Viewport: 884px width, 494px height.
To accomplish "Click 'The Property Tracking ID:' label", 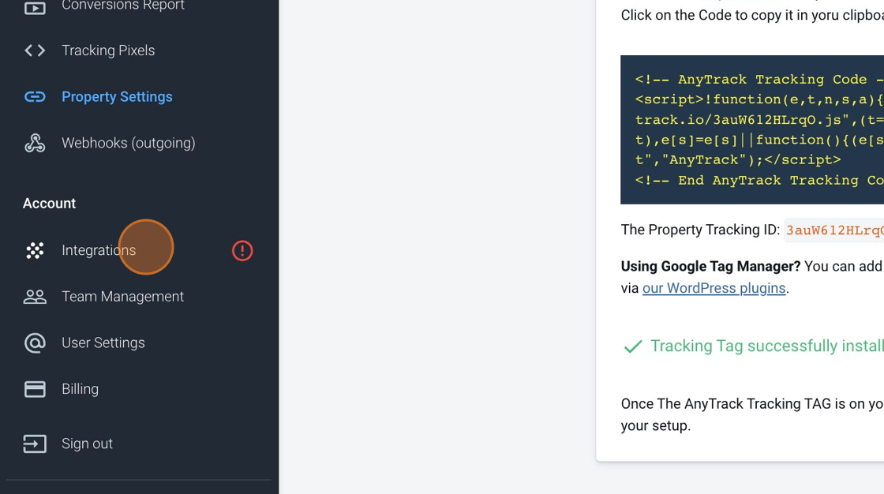I will click(700, 230).
